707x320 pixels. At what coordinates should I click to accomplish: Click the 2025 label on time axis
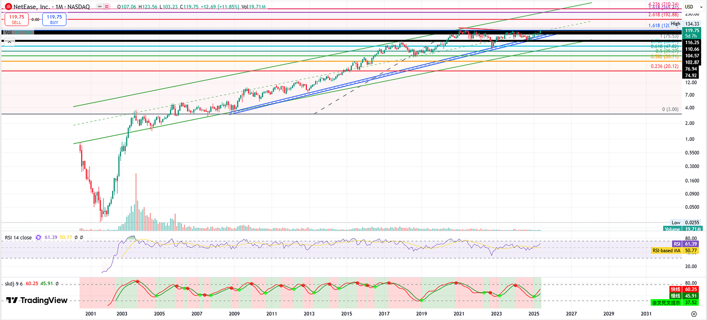534,315
